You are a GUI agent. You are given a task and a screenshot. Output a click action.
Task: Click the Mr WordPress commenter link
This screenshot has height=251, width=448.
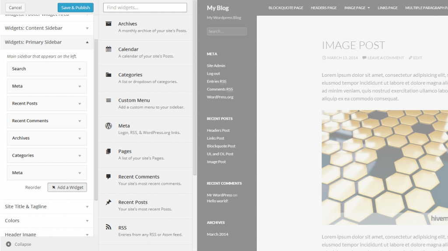220,195
